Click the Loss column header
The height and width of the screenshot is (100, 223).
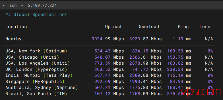click(205, 27)
